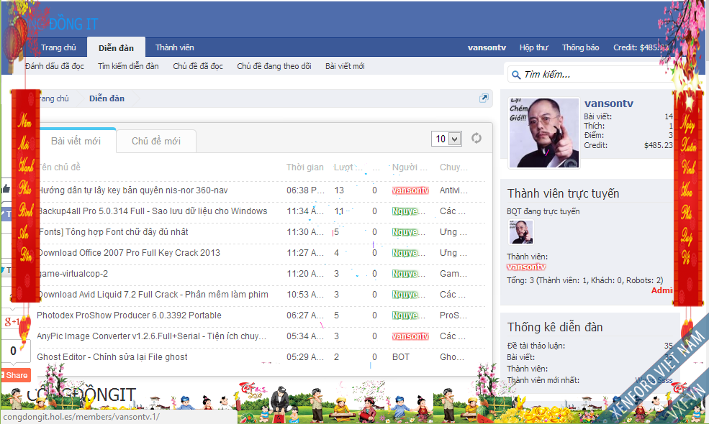Open Chủ đề đang theo dõi link
Screen dimensions: 709x424
[x=274, y=66]
